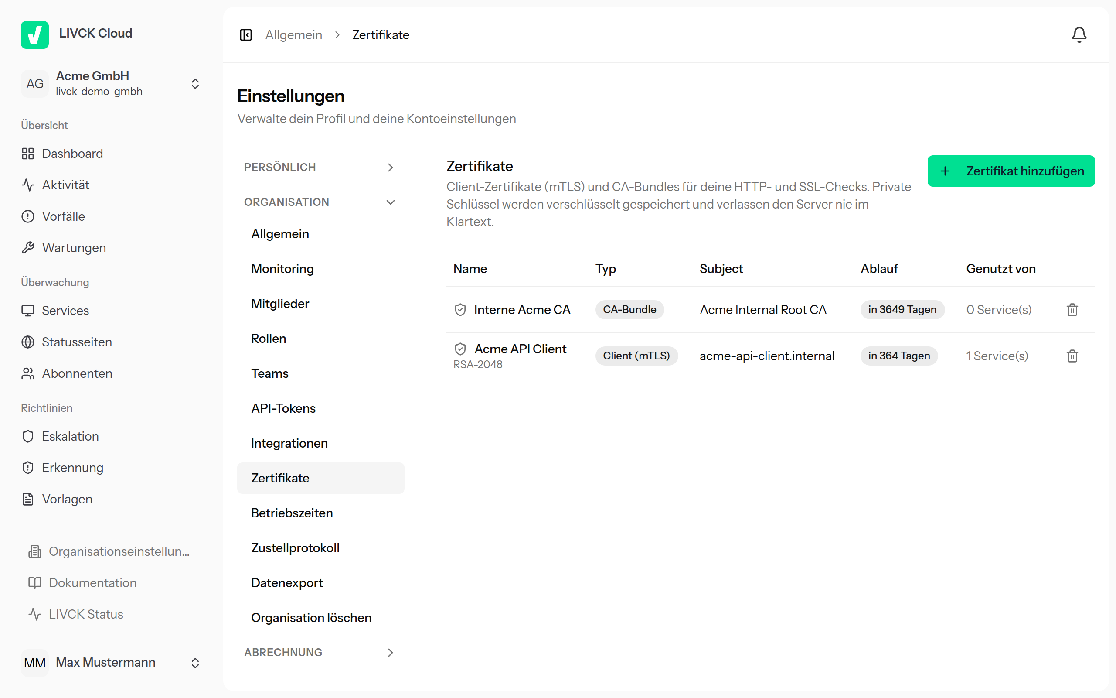This screenshot has height=698, width=1116.
Task: Click the 'Ablauf' column header
Action: pyautogui.click(x=879, y=269)
